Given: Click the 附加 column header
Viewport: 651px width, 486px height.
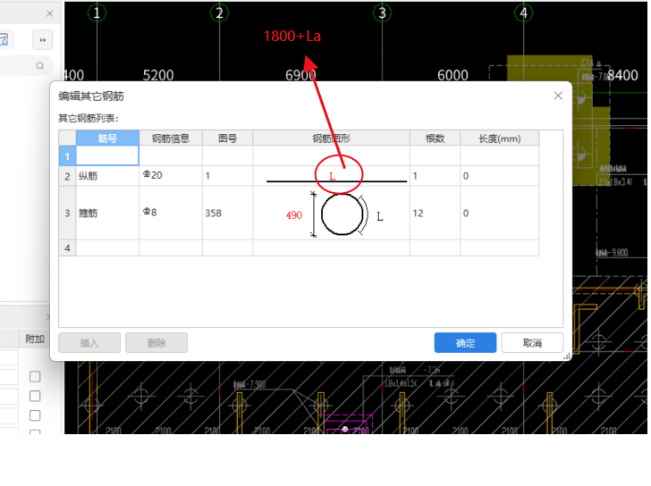Looking at the screenshot, I should point(35,339).
